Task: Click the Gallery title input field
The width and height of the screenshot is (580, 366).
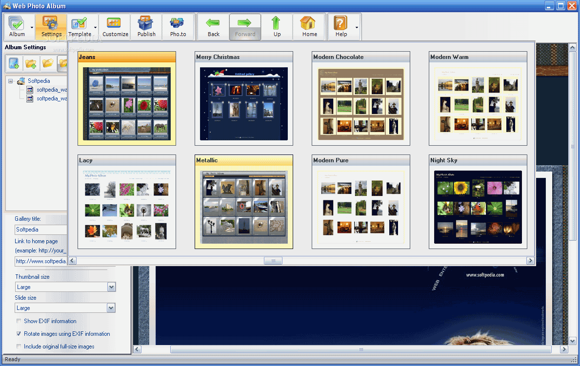Action: click(40, 230)
